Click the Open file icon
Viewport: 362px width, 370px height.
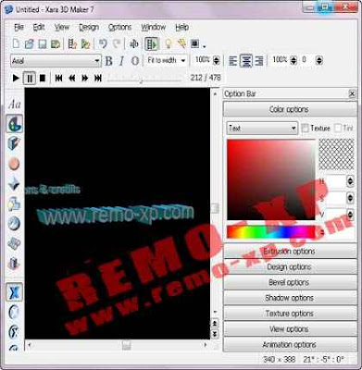[x=30, y=44]
